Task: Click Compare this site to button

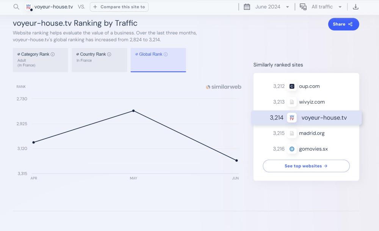Action: click(x=119, y=7)
